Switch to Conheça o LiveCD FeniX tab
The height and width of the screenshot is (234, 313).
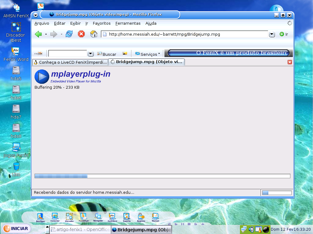coord(70,62)
